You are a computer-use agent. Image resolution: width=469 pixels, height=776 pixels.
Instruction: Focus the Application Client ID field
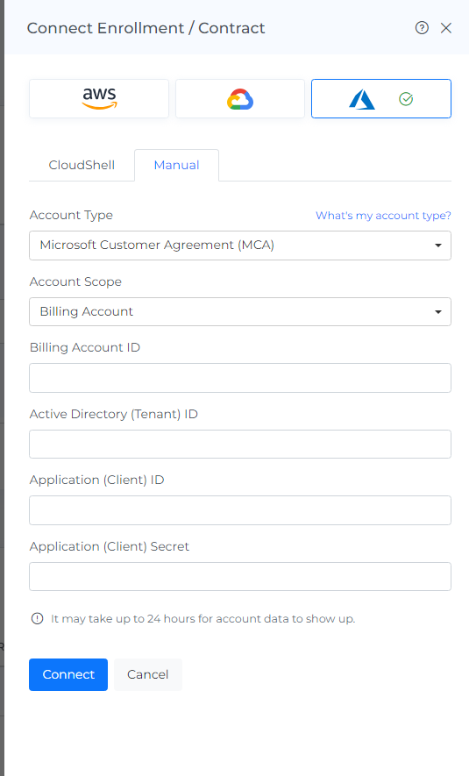coord(240,510)
